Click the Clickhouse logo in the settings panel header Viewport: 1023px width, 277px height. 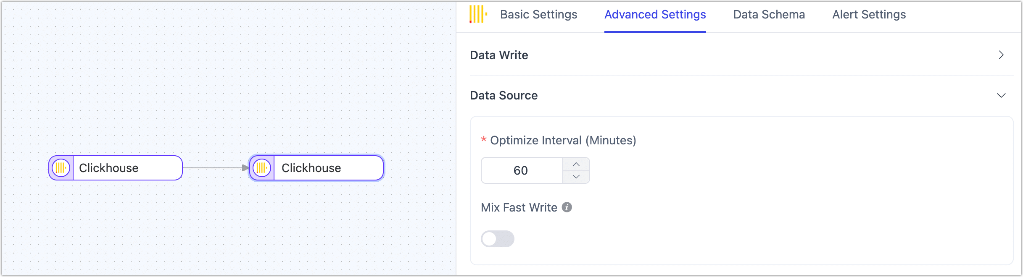click(x=477, y=14)
